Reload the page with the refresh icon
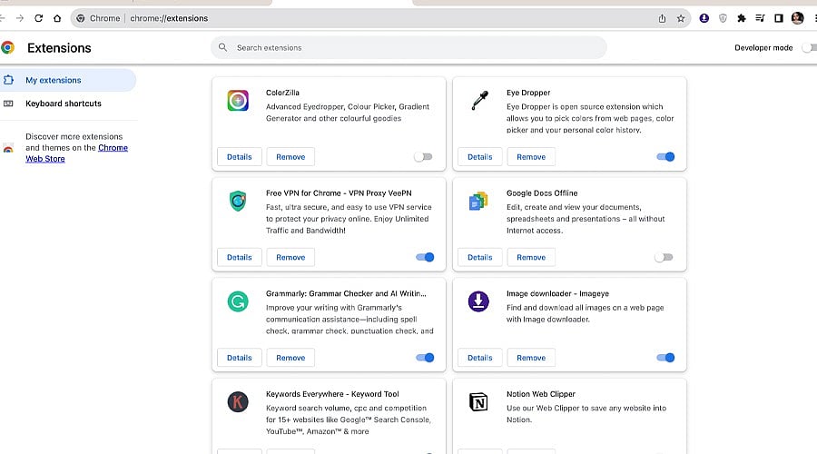This screenshot has width=817, height=454. (x=38, y=18)
